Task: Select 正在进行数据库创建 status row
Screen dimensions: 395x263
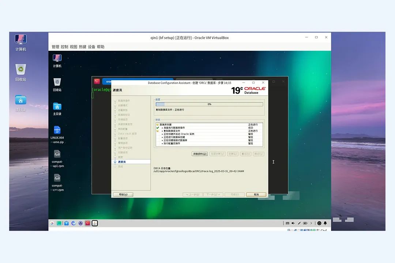Action: click(x=209, y=137)
